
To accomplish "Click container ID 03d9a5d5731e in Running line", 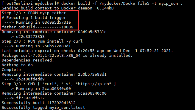I will 57,22.
